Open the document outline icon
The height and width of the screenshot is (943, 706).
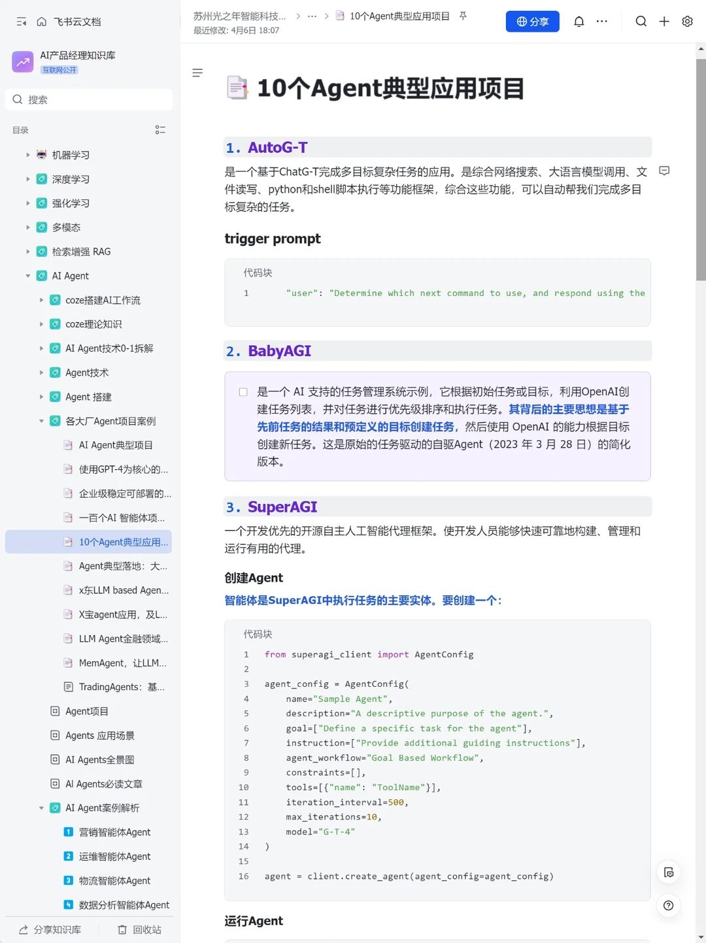coord(197,73)
